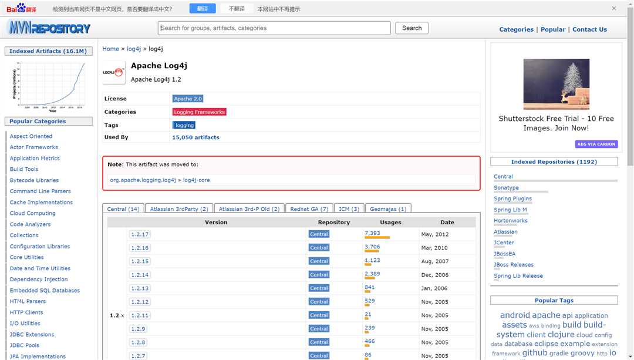The height and width of the screenshot is (360, 634).
Task: Click Central badge in 1.2.14 row
Action: pos(319,275)
